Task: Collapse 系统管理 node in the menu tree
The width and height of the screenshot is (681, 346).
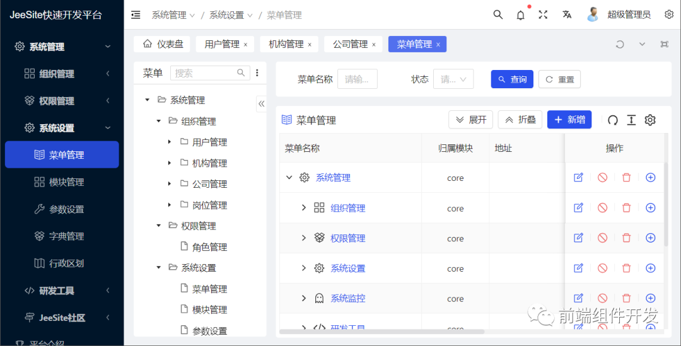Action: tap(147, 100)
